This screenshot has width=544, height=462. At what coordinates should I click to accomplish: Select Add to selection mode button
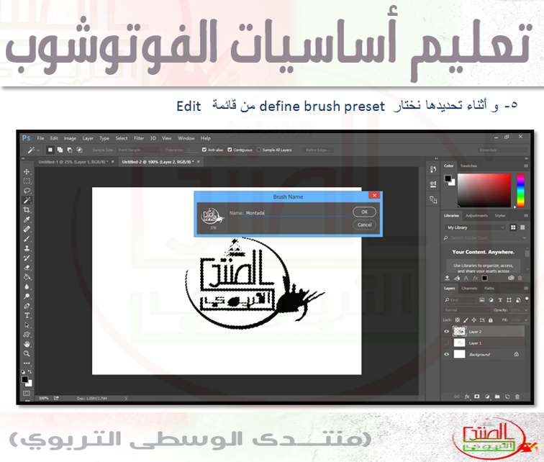[60, 150]
